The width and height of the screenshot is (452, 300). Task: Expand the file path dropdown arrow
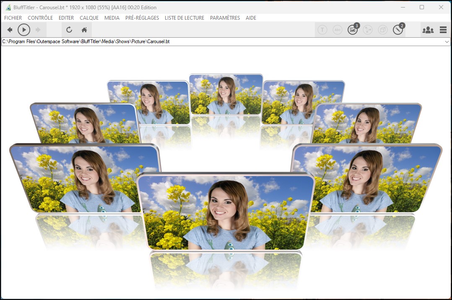pyautogui.click(x=447, y=41)
